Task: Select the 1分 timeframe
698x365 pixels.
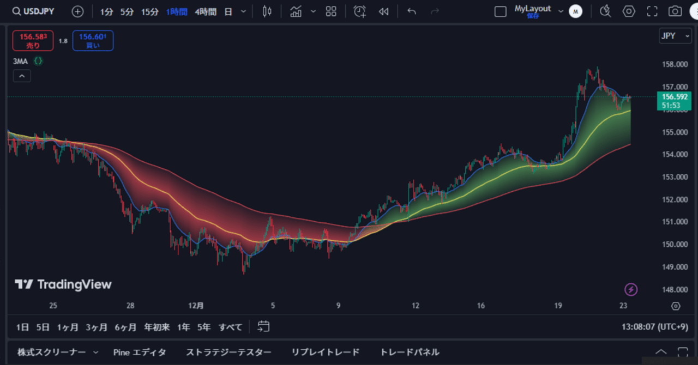Action: tap(106, 11)
